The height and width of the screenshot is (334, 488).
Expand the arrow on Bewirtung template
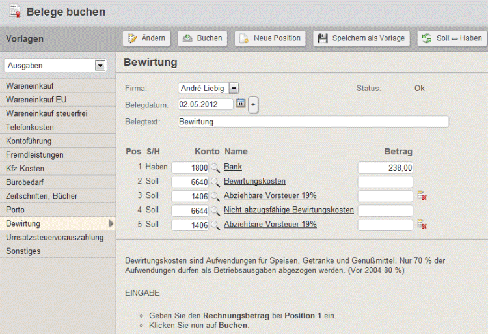tap(111, 223)
